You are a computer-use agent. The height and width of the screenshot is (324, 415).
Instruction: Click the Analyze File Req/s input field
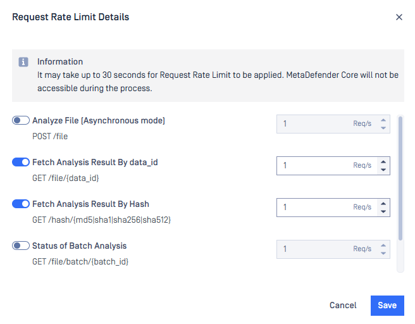pos(327,124)
